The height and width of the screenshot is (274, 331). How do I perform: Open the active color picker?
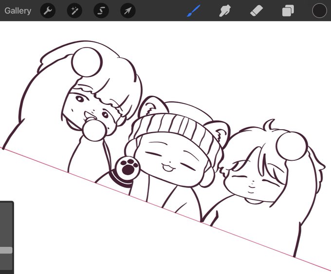click(319, 11)
